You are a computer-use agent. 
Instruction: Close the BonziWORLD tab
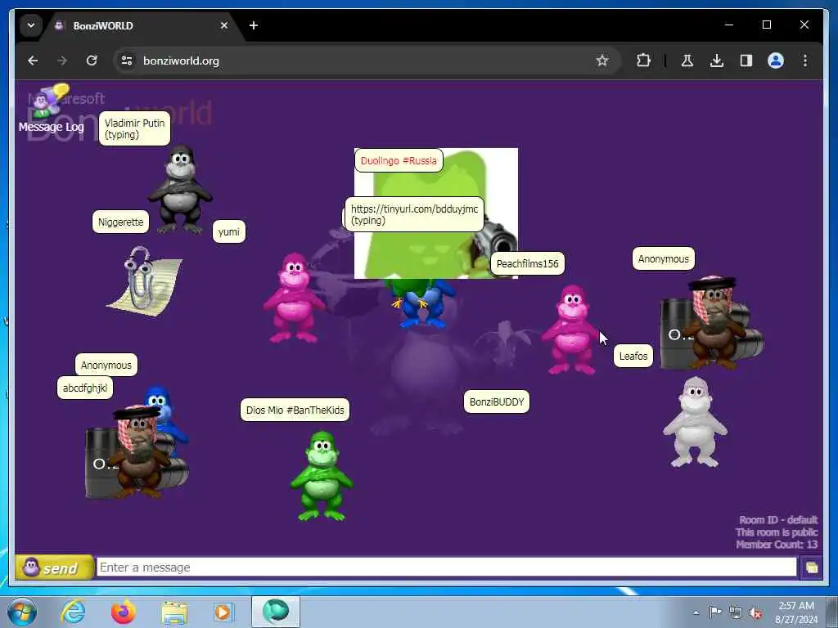pos(224,25)
